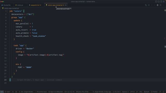Click the "task_states" string value
The height and width of the screenshot is (93, 166).
[x=39, y=36]
